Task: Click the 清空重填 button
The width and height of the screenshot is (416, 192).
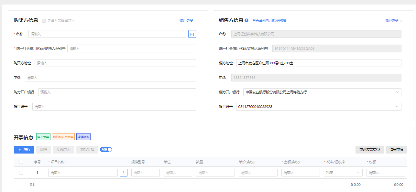Action: pyautogui.click(x=396, y=150)
